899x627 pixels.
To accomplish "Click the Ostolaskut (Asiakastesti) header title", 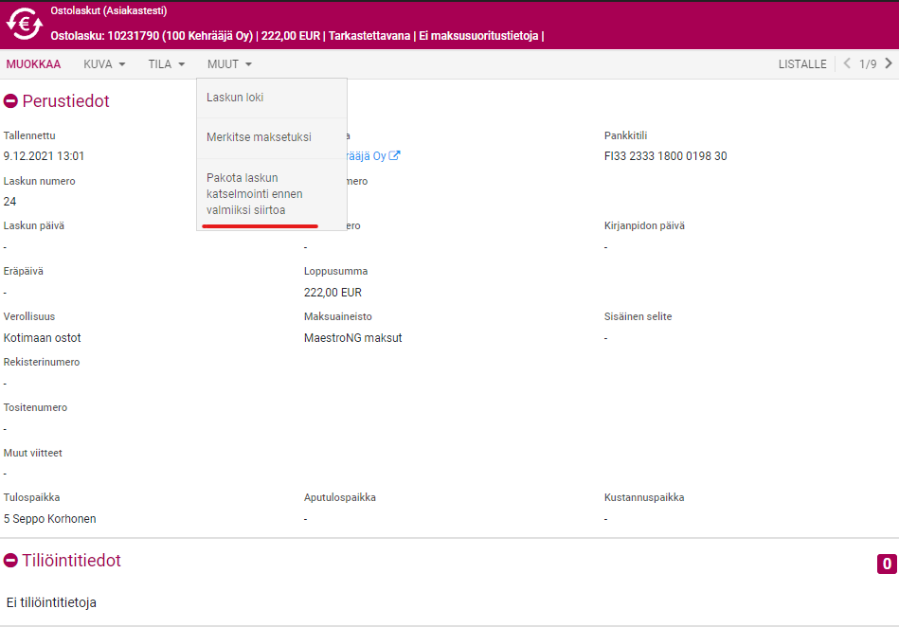I will (x=109, y=11).
